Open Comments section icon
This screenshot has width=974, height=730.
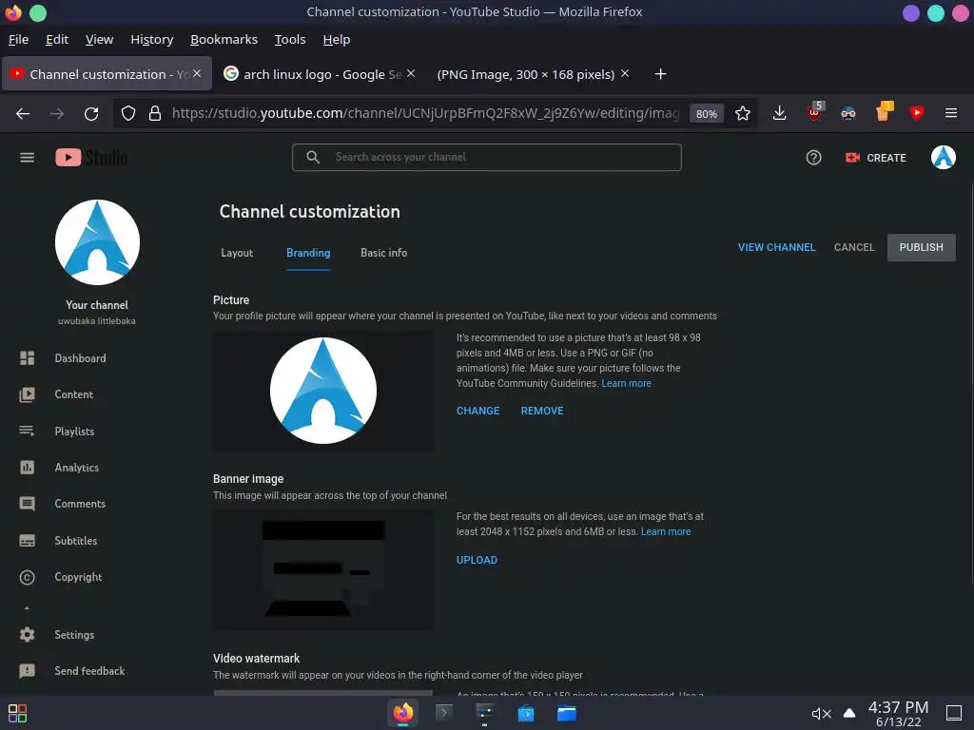(27, 504)
